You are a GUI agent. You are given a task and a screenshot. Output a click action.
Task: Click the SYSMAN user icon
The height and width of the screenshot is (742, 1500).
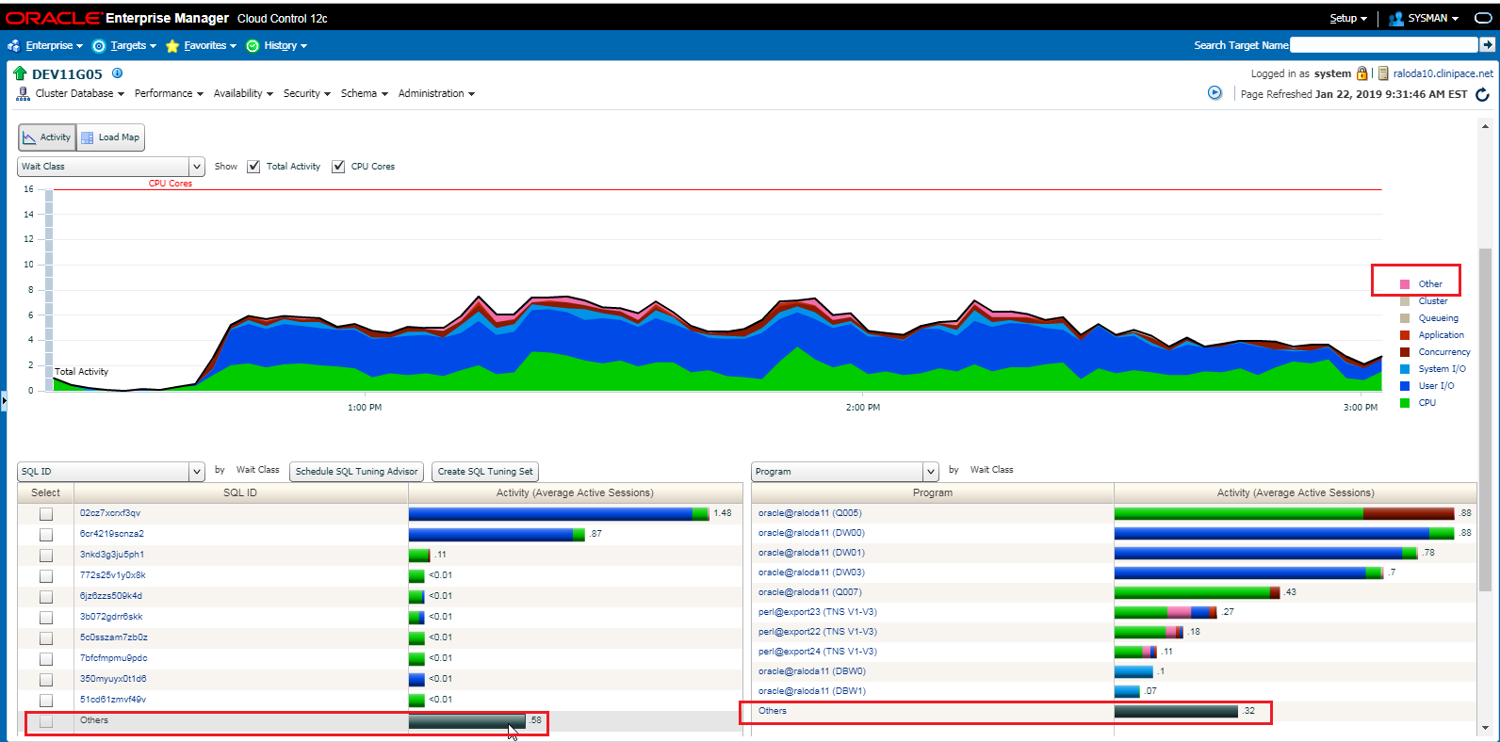1396,18
